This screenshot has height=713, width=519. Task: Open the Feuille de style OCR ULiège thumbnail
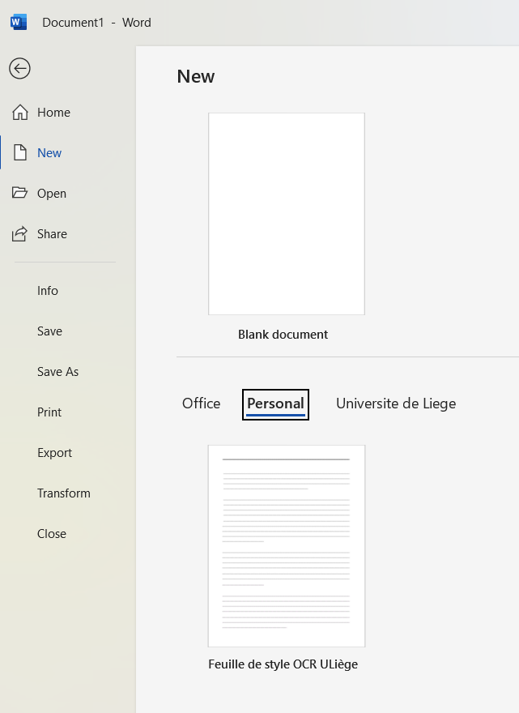pos(287,545)
